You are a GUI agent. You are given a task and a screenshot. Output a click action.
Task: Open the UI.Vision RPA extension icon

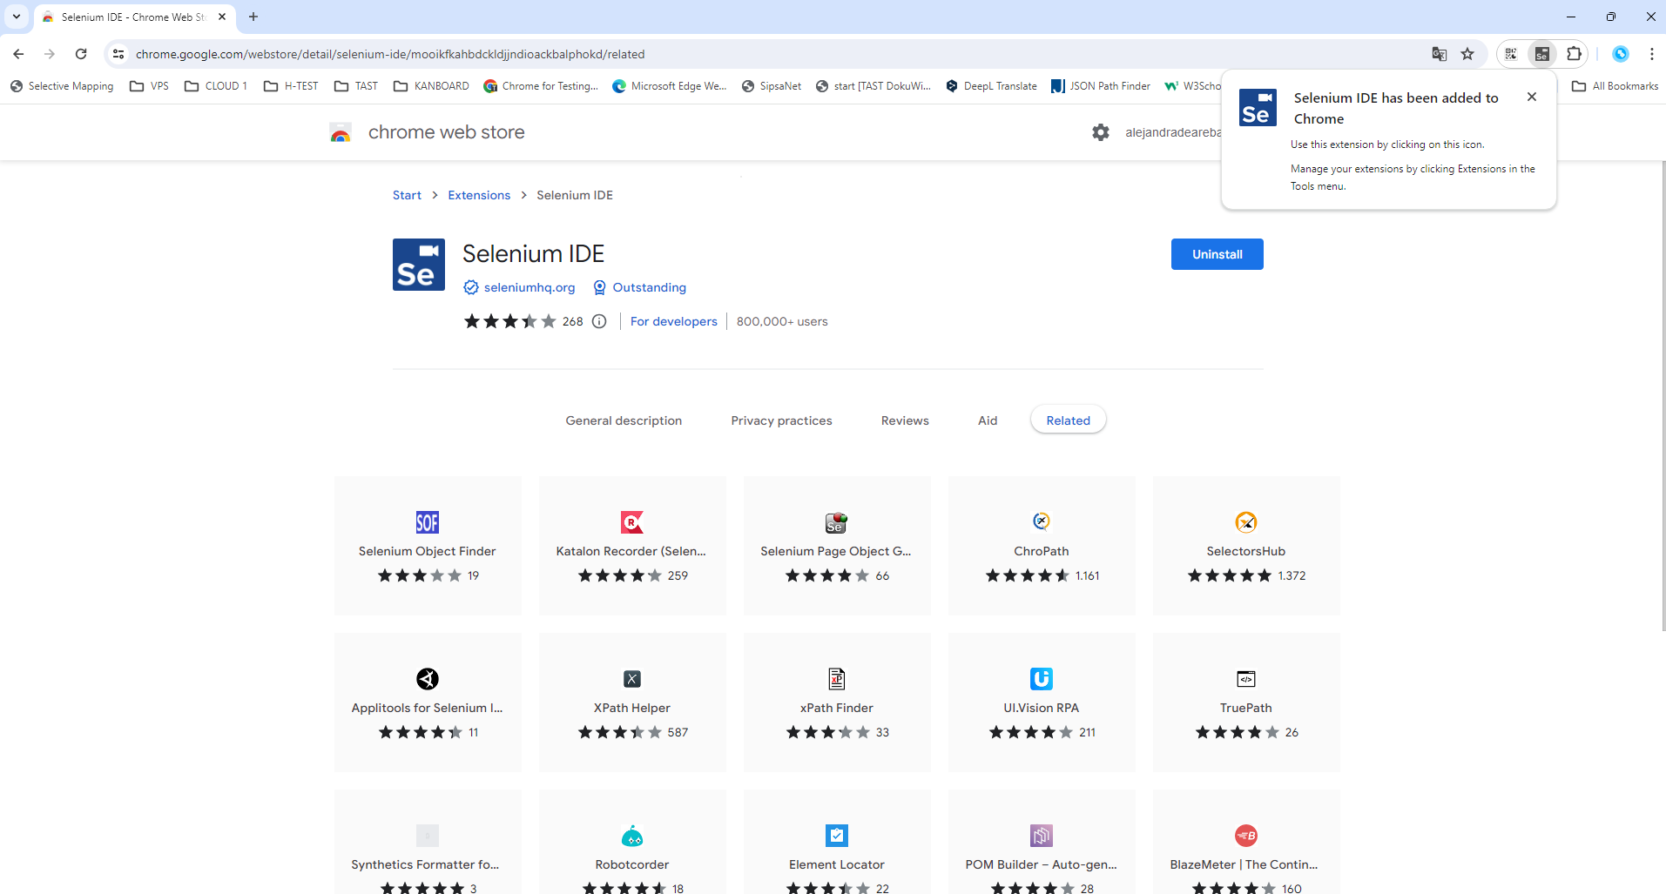1041,678
